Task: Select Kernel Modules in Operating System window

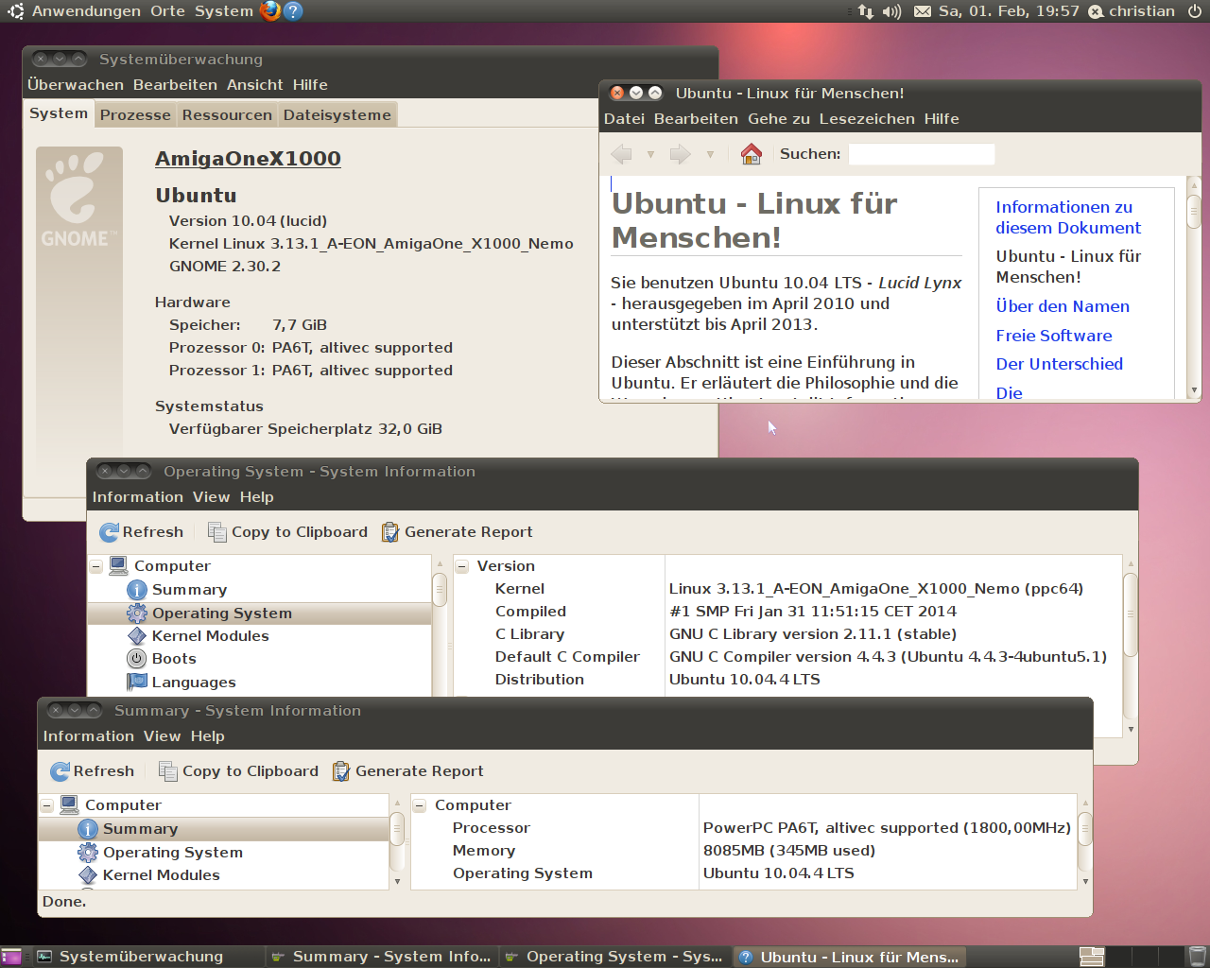Action: pyautogui.click(x=210, y=636)
